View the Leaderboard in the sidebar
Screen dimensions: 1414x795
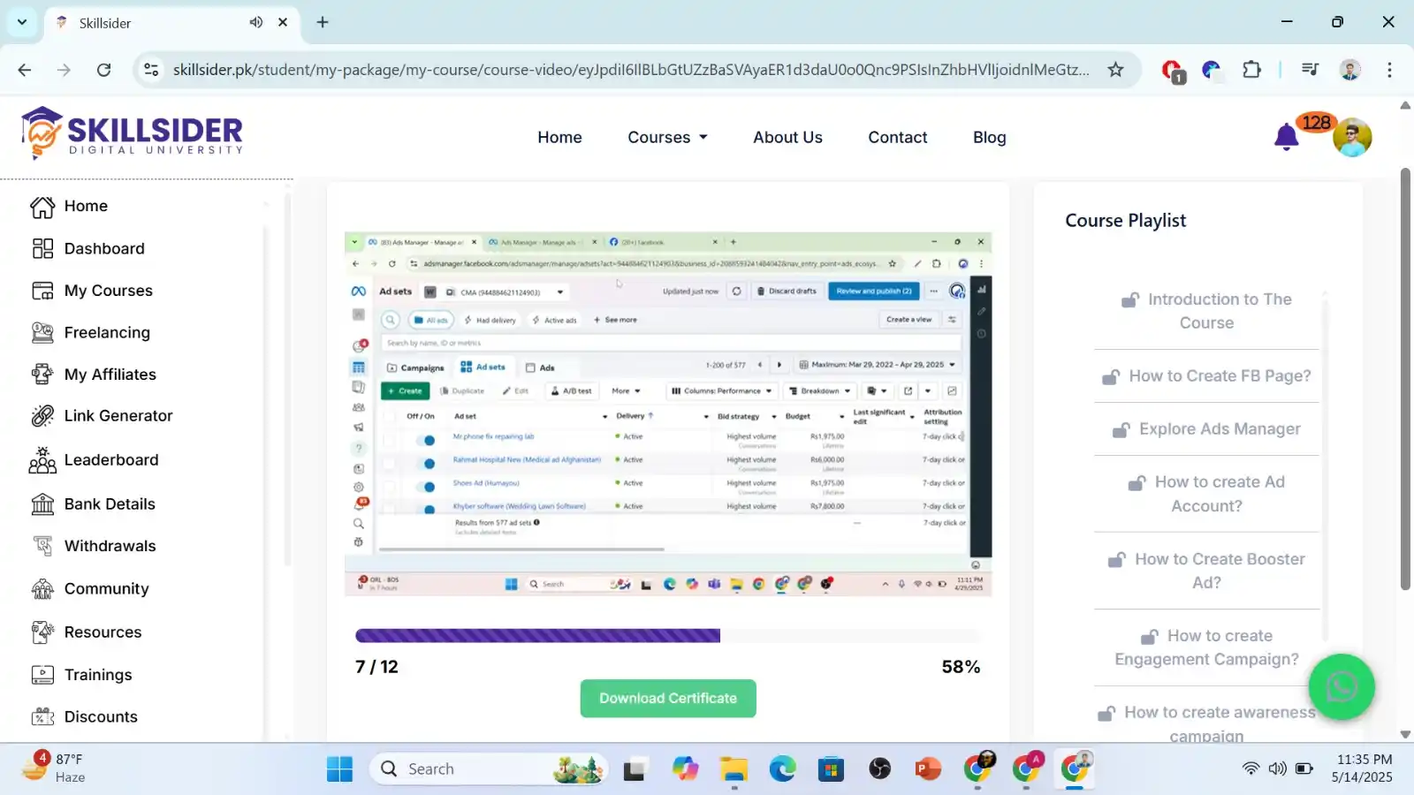pyautogui.click(x=95, y=460)
